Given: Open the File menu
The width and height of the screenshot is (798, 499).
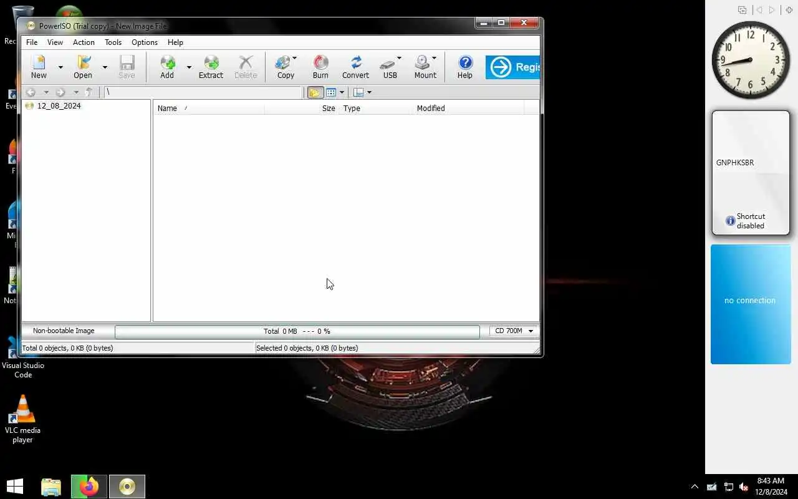Looking at the screenshot, I should tap(32, 42).
